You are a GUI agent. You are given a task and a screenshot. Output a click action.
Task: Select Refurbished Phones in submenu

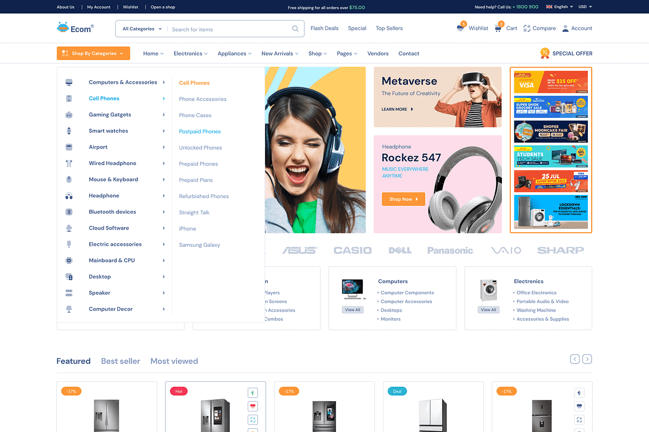(204, 196)
